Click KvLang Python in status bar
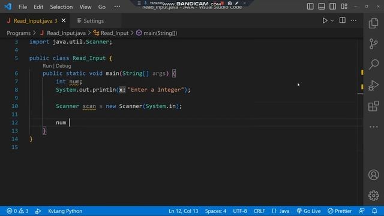This screenshot has width=384, height=216. pos(65,211)
